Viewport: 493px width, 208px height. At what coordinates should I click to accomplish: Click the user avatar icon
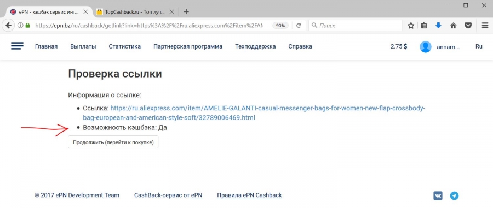point(426,46)
